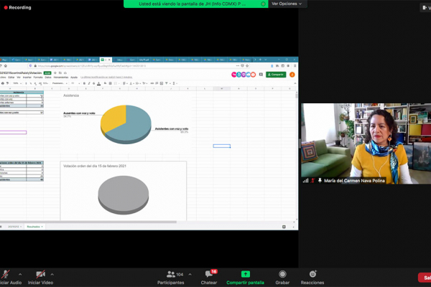Viewport: 431px width, 287px height.
Task: Click the Recording indicator
Action: pos(17,7)
